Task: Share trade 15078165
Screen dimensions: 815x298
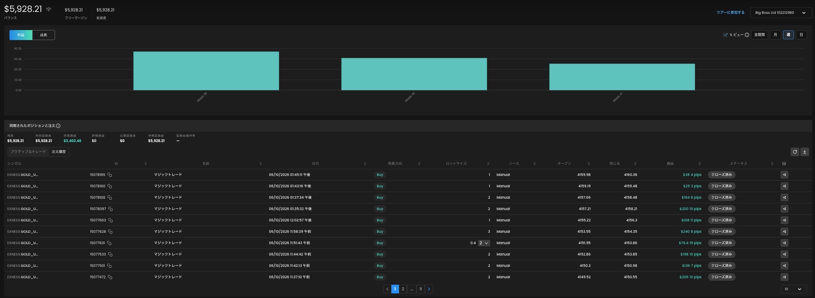Action: coord(785,175)
